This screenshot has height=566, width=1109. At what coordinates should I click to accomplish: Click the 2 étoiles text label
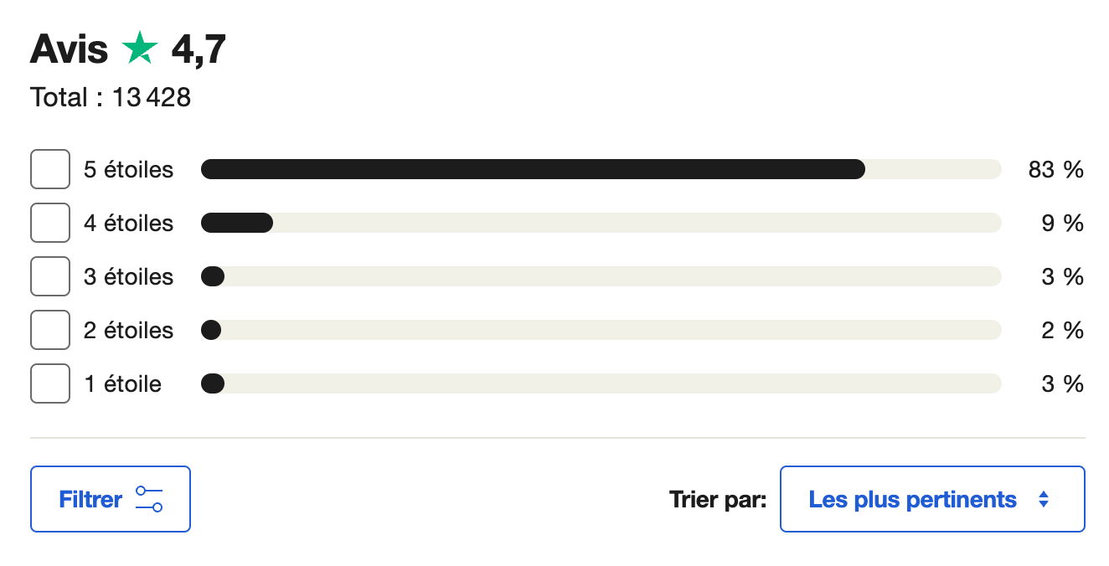click(128, 331)
